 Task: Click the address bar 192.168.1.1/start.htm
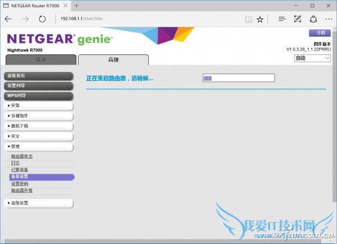coord(81,19)
